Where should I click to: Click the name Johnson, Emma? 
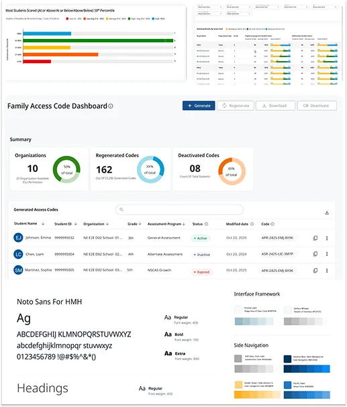[38, 238]
